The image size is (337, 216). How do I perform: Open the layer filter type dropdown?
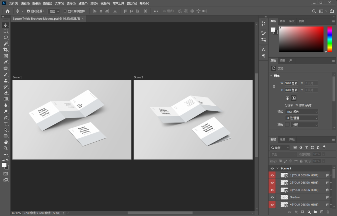click(x=280, y=148)
